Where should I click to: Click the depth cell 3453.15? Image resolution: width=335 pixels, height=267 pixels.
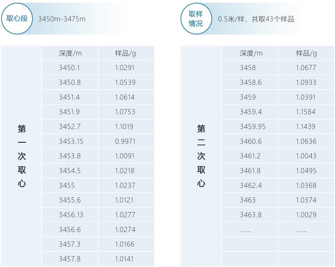tap(71, 141)
